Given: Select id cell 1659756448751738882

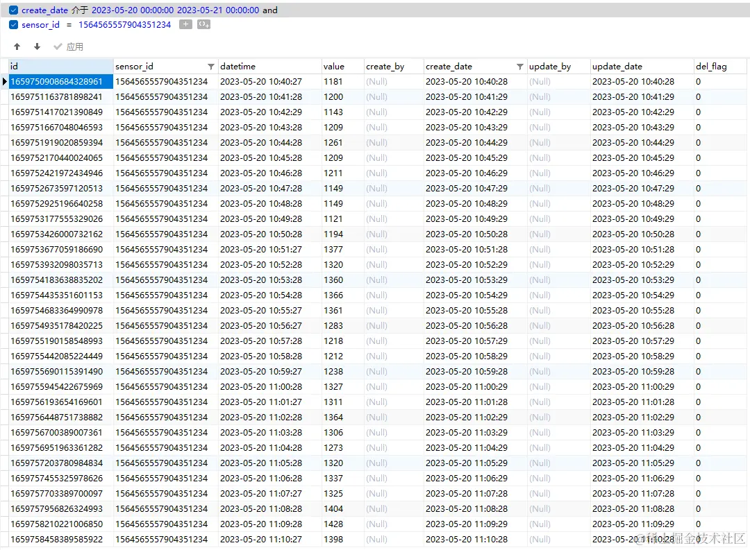Looking at the screenshot, I should coord(60,418).
